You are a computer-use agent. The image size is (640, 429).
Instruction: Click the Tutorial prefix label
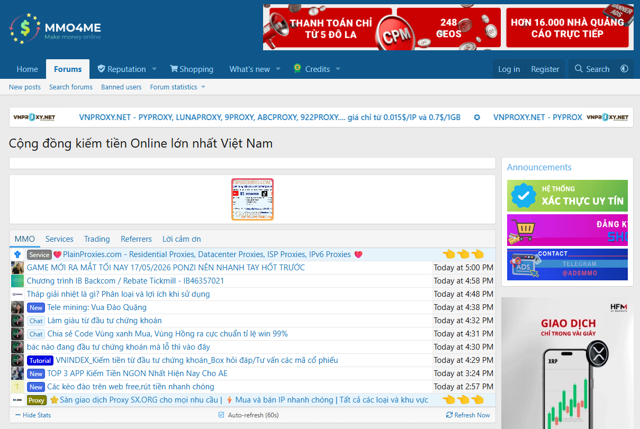pyautogui.click(x=40, y=360)
